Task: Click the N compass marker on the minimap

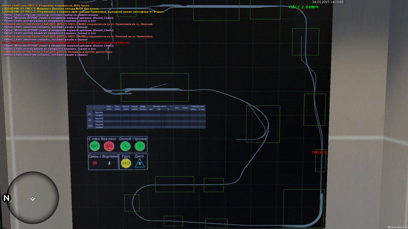Action: pos(6,198)
